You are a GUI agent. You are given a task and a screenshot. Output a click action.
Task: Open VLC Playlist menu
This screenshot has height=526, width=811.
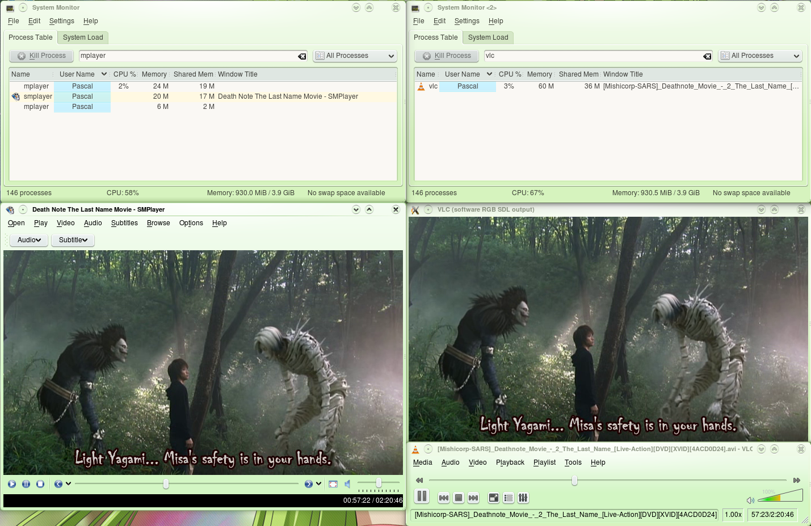click(x=544, y=462)
